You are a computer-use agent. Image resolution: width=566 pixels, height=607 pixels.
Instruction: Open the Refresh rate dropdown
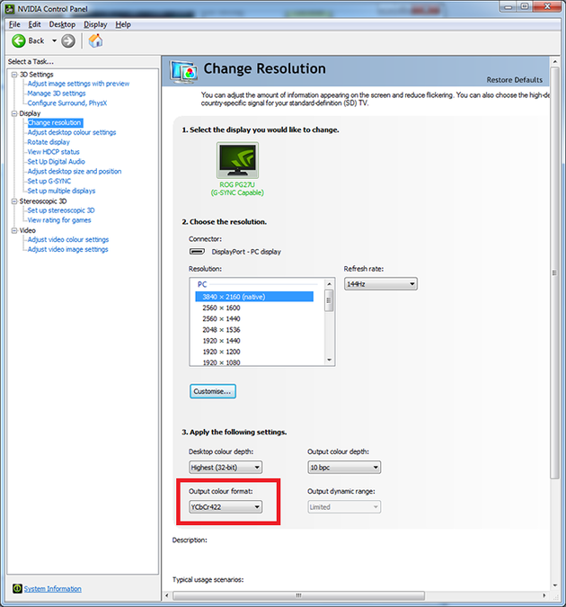pyautogui.click(x=381, y=284)
